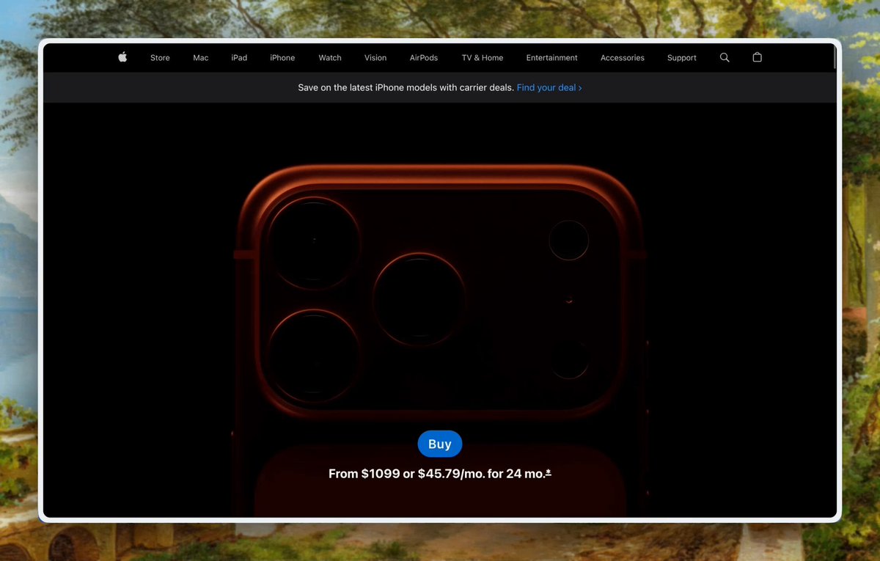
Task: Select TV & Home in navigation
Action: click(483, 58)
